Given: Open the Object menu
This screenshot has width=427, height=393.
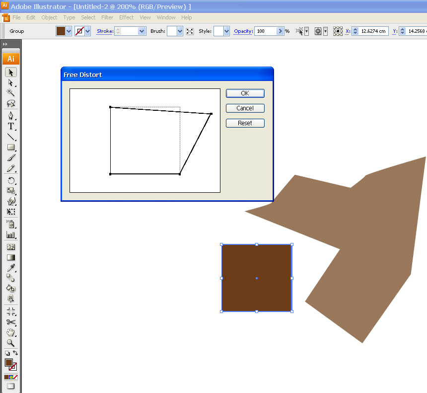Looking at the screenshot, I should 49,17.
